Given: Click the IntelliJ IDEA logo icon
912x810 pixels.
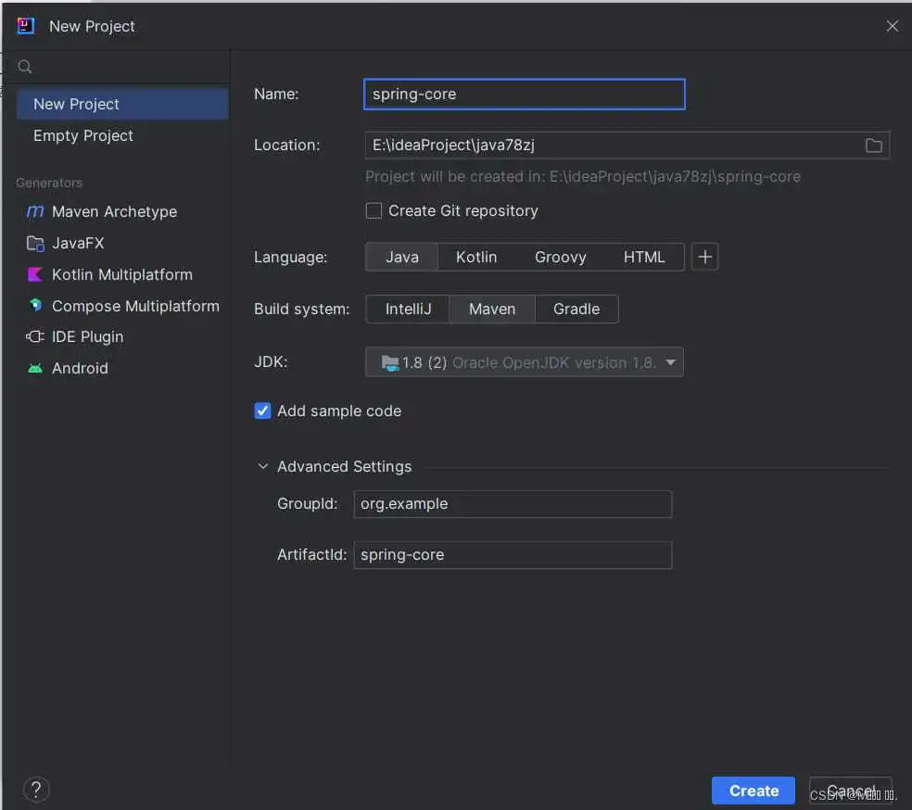Looking at the screenshot, I should click(26, 26).
